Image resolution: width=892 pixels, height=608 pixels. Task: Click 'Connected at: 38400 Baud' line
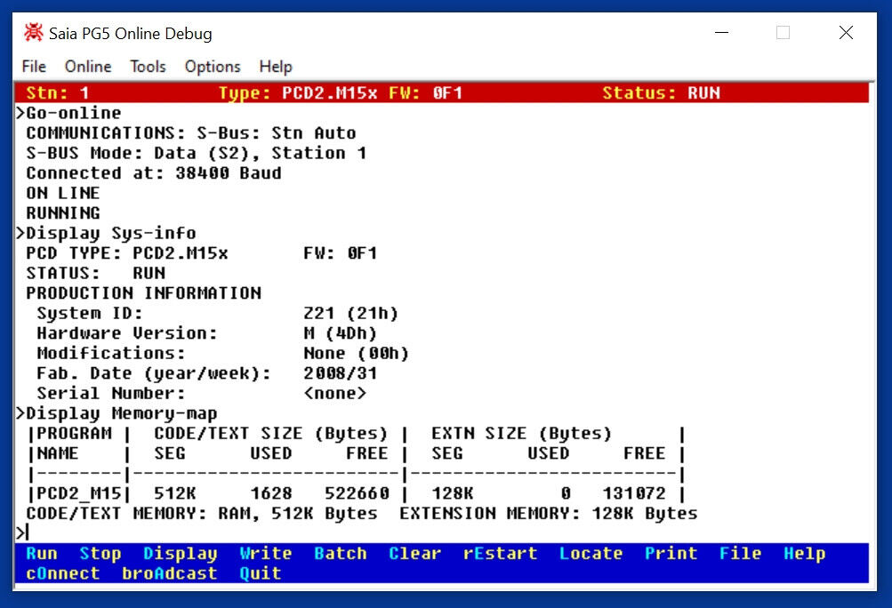pos(154,173)
